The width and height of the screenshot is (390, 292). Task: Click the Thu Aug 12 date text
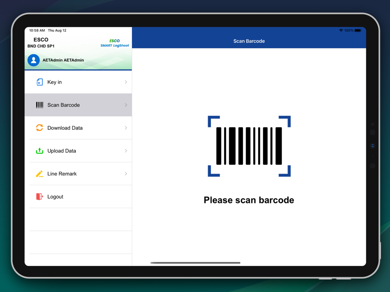point(57,30)
